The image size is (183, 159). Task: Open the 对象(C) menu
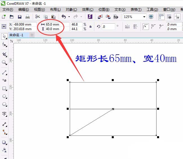point(71,10)
